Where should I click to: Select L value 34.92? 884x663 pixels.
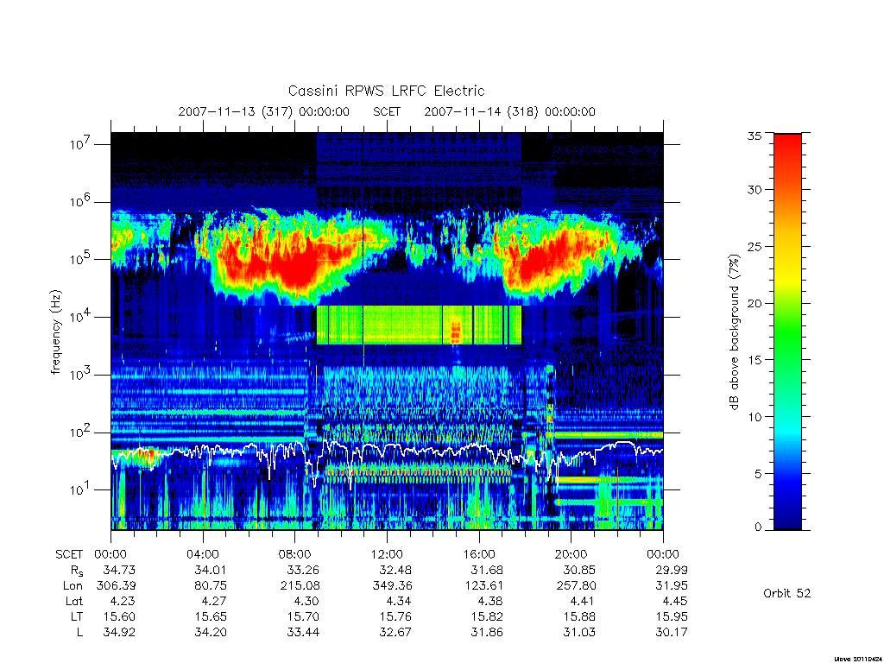point(119,633)
